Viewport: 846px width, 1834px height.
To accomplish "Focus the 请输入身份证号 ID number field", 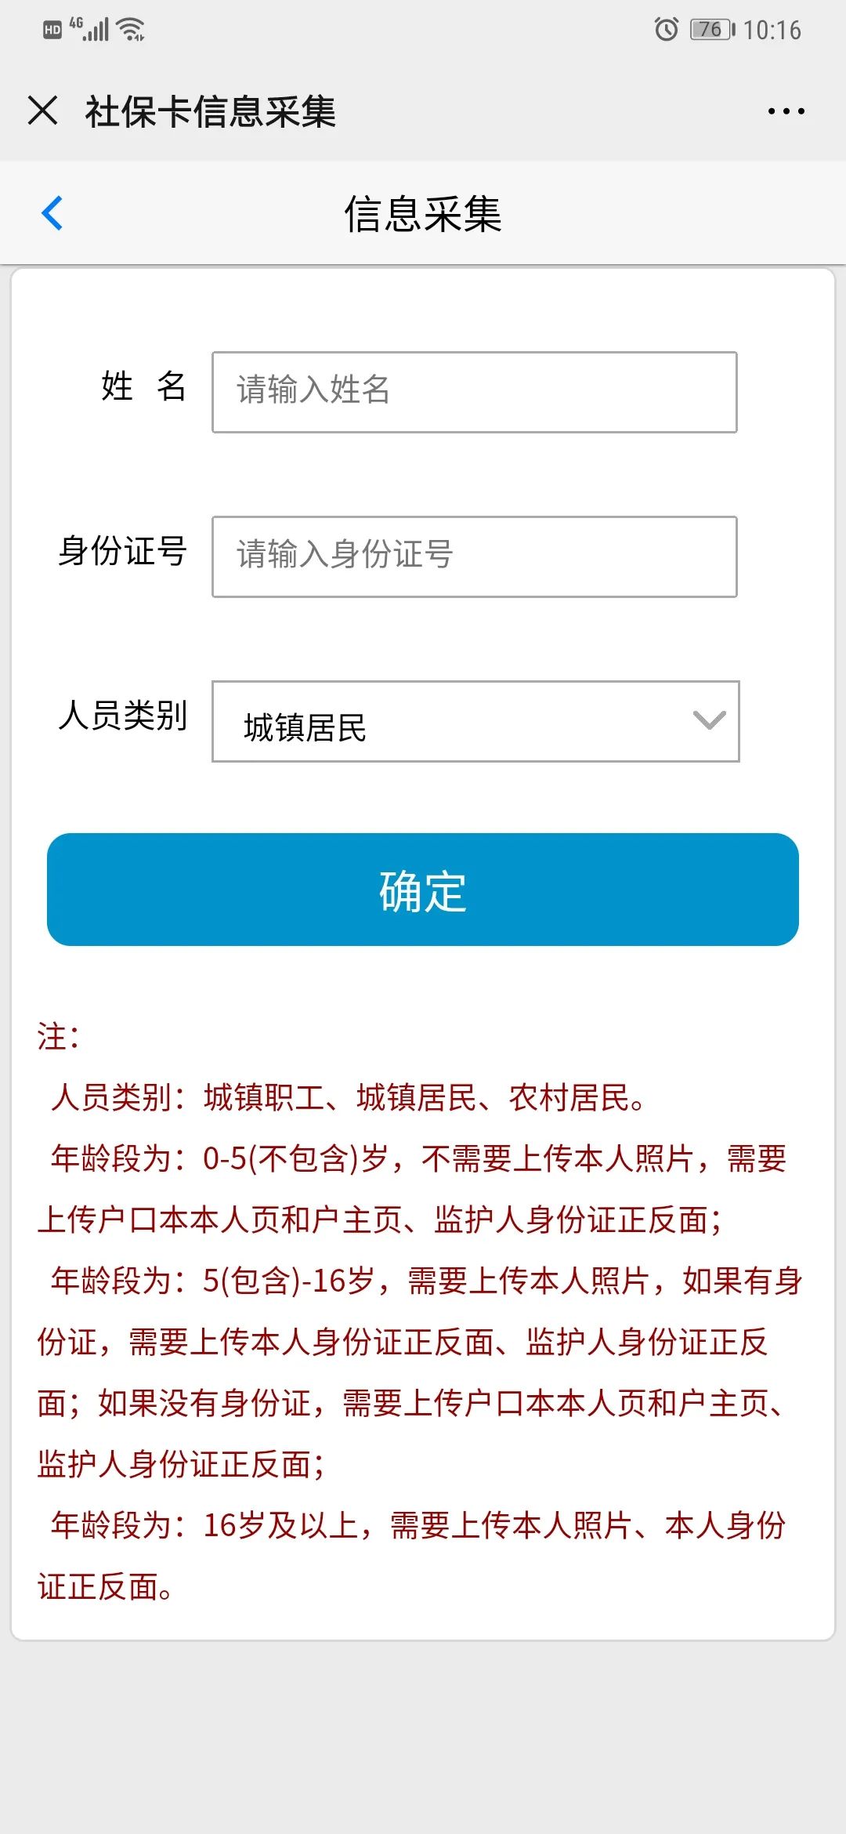I will coord(475,556).
